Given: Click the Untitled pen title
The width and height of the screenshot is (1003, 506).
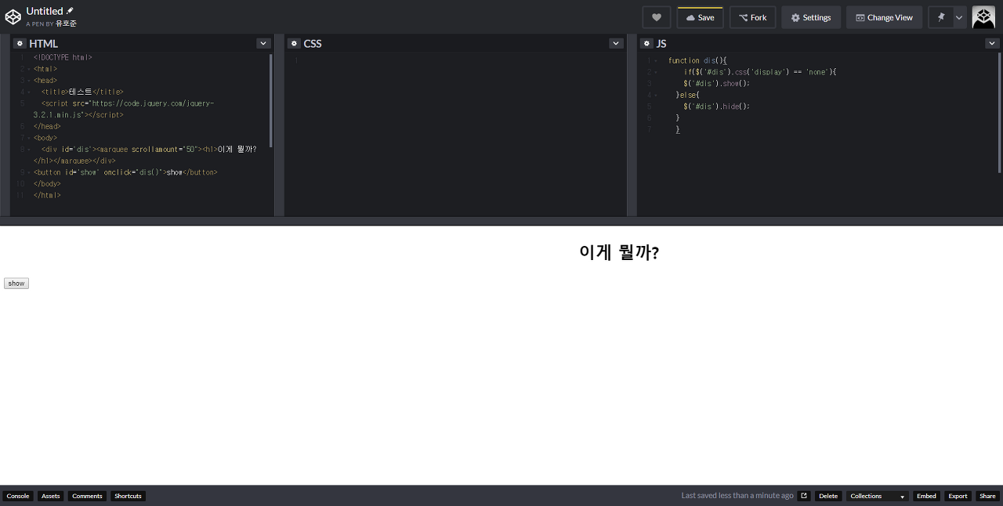Looking at the screenshot, I should click(x=44, y=11).
